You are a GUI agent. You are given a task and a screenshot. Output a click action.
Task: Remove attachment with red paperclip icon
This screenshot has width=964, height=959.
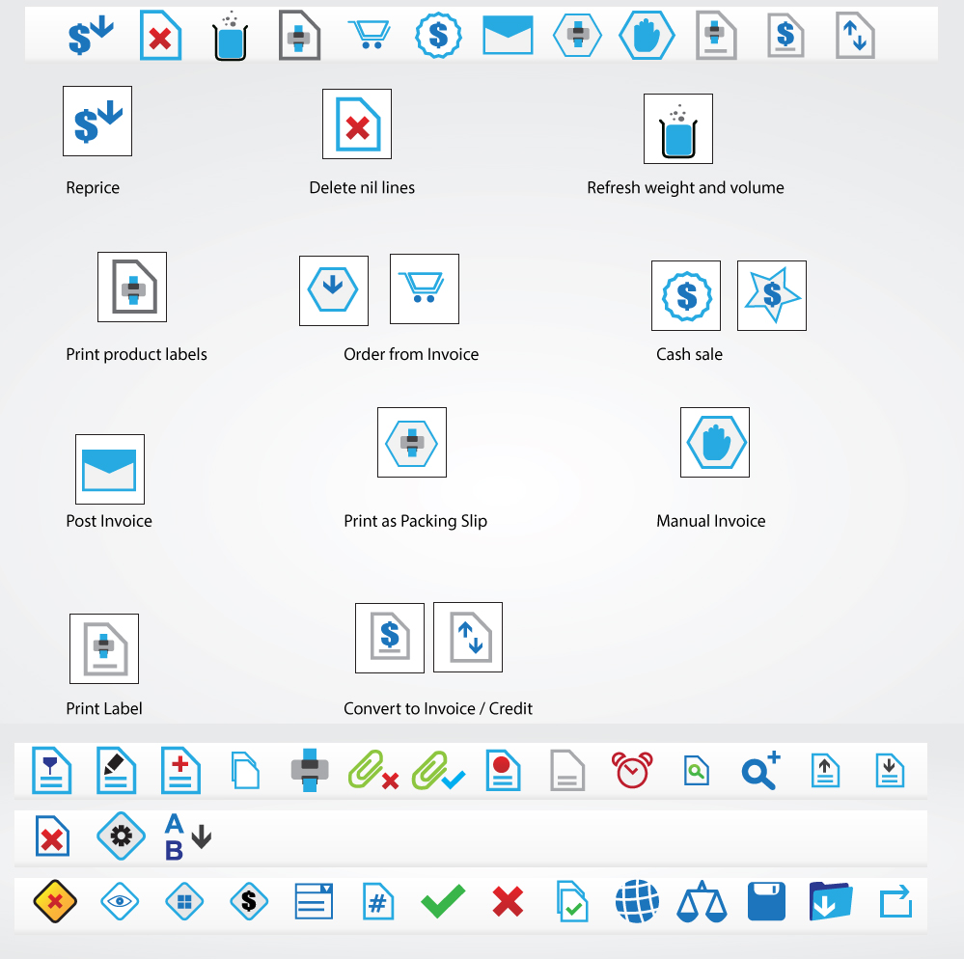tap(374, 768)
